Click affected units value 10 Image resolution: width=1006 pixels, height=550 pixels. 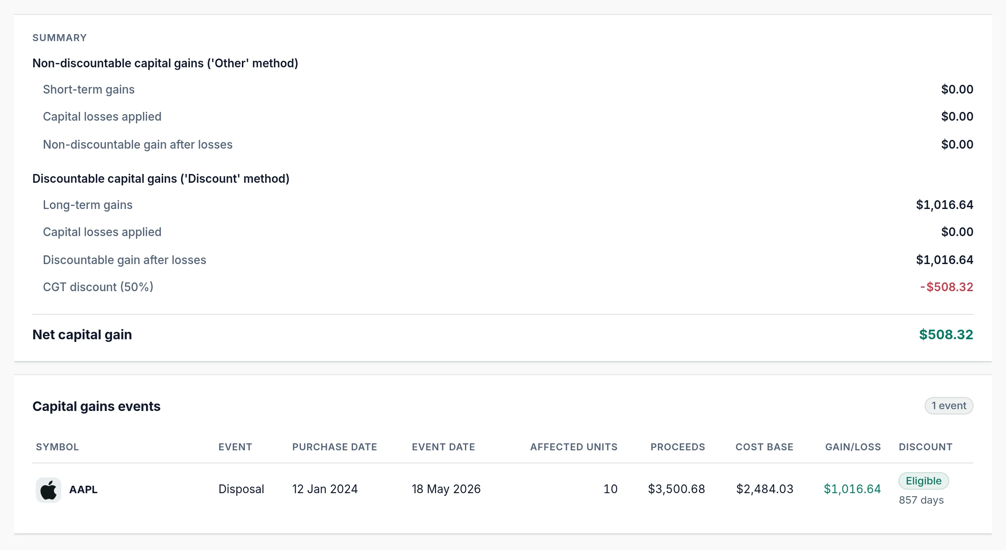(x=611, y=489)
